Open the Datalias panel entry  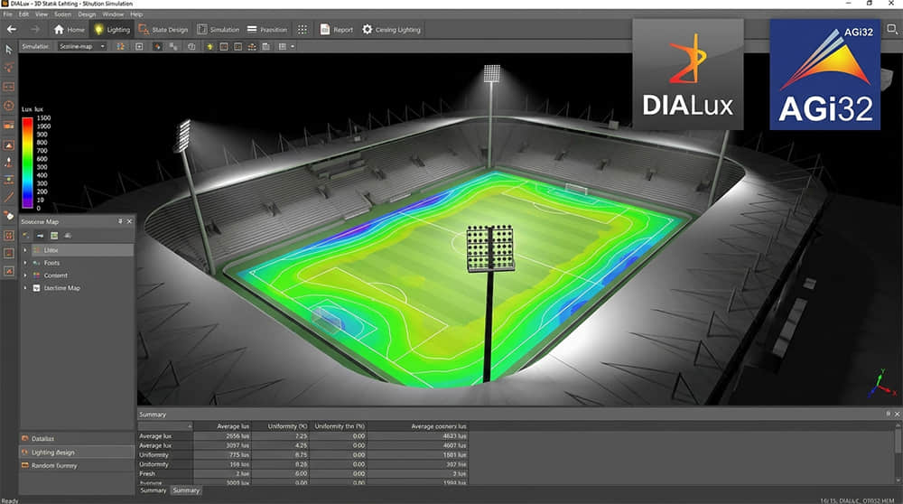click(x=77, y=438)
